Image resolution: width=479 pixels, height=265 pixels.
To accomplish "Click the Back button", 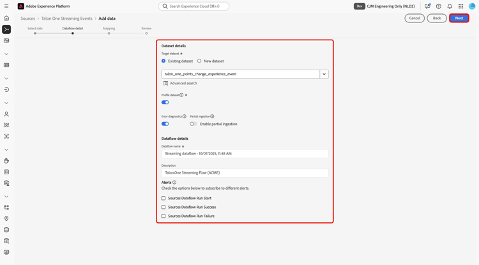I will (x=437, y=18).
